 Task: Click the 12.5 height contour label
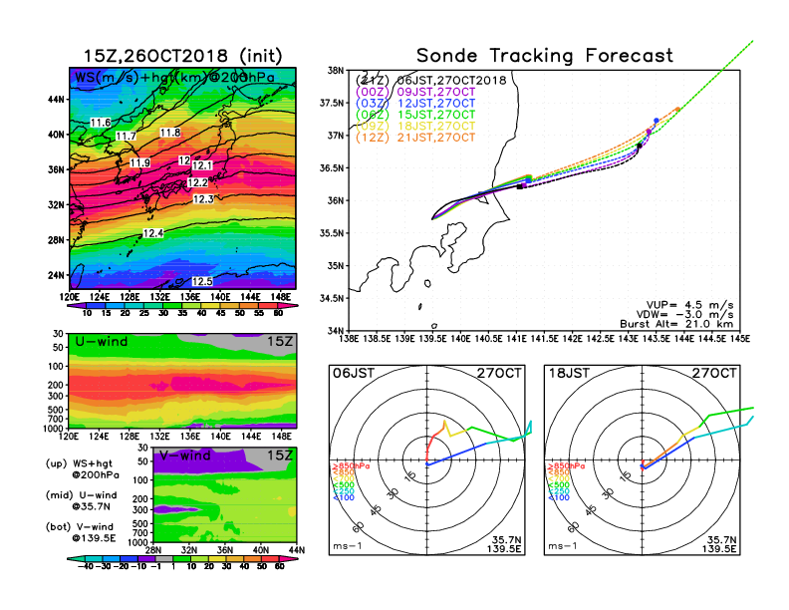coord(202,281)
